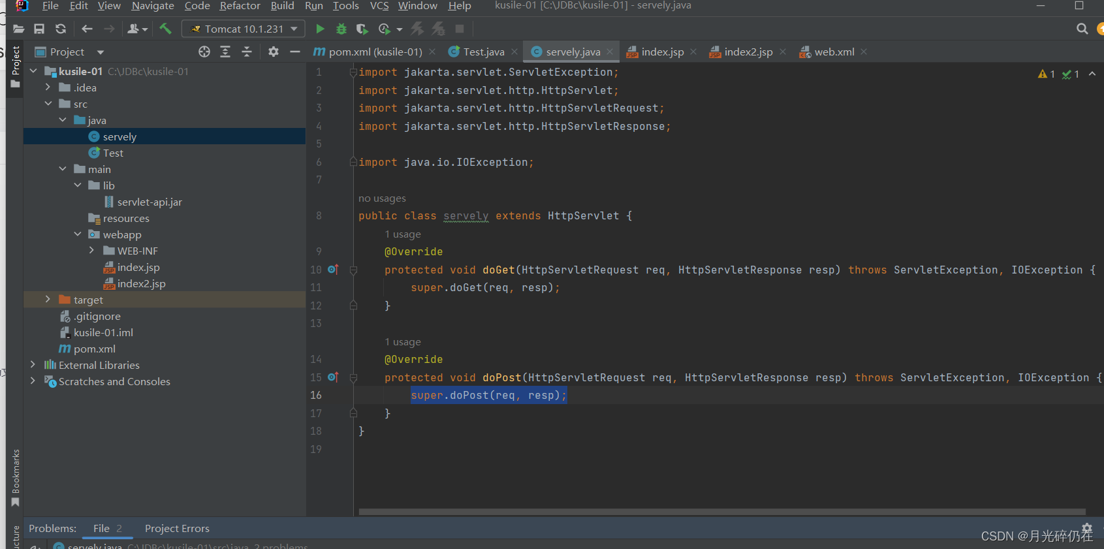Collapse the lib folder
This screenshot has width=1104, height=549.
point(78,185)
